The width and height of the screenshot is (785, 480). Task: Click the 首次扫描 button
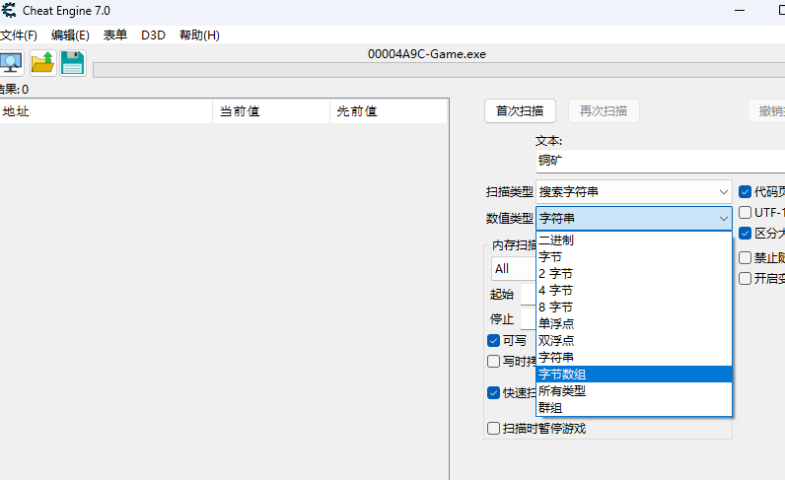(520, 111)
